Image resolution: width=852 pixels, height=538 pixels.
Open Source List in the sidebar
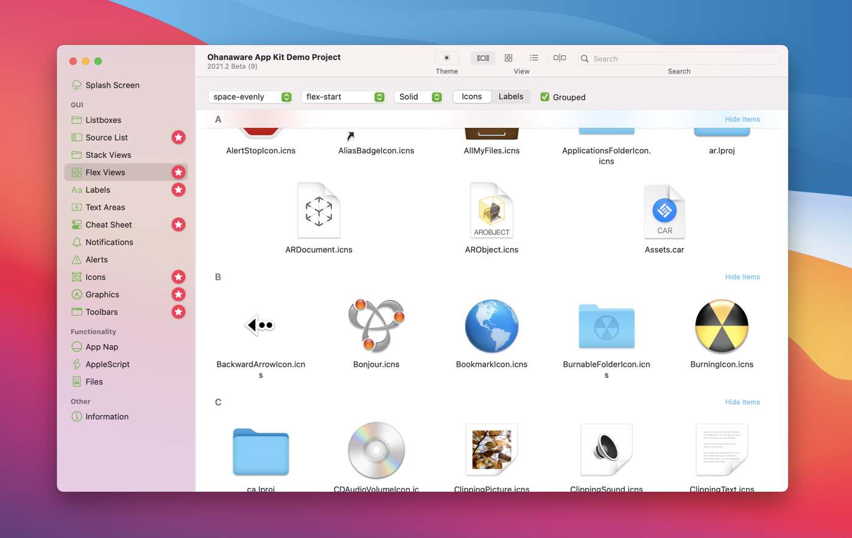(x=126, y=138)
